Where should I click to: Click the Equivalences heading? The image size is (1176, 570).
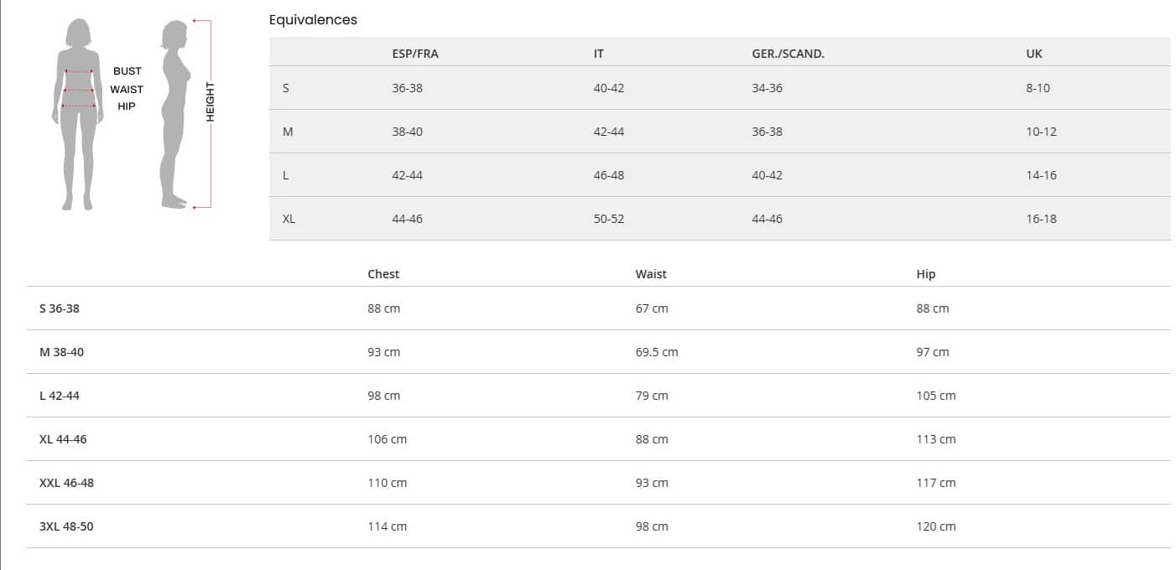pos(313,20)
